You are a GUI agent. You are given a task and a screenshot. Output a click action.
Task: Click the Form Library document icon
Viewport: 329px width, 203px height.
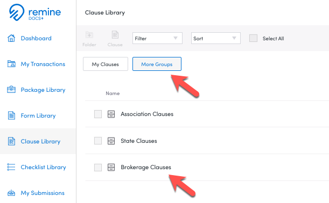(x=11, y=115)
